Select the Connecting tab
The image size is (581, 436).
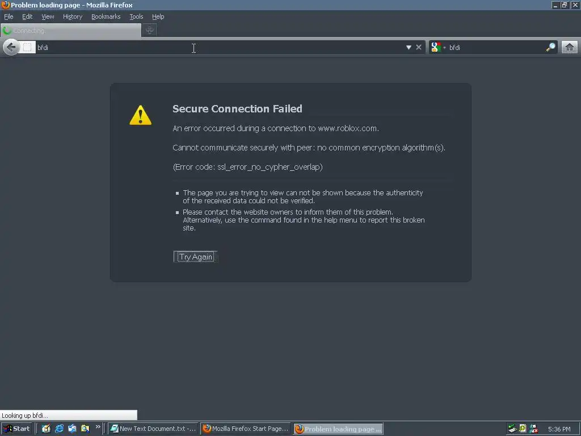pos(71,31)
